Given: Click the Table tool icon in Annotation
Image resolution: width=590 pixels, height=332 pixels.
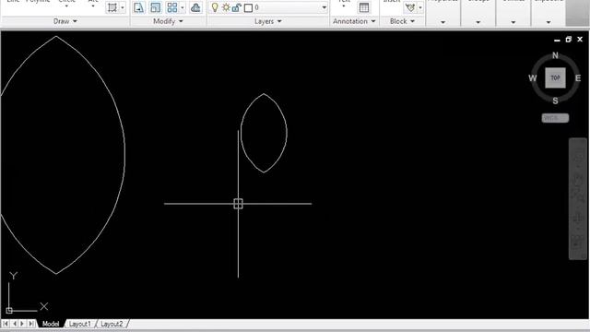Looking at the screenshot, I should pyautogui.click(x=364, y=7).
